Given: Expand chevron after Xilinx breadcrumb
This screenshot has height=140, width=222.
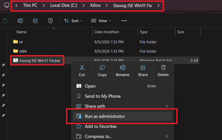Looking at the screenshot, I should [x=107, y=6].
